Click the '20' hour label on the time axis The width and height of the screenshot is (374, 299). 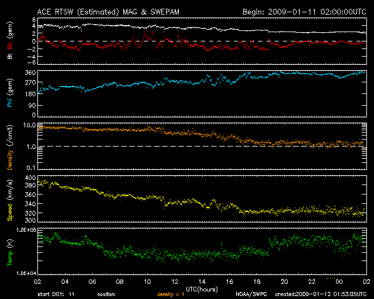[x=285, y=282]
